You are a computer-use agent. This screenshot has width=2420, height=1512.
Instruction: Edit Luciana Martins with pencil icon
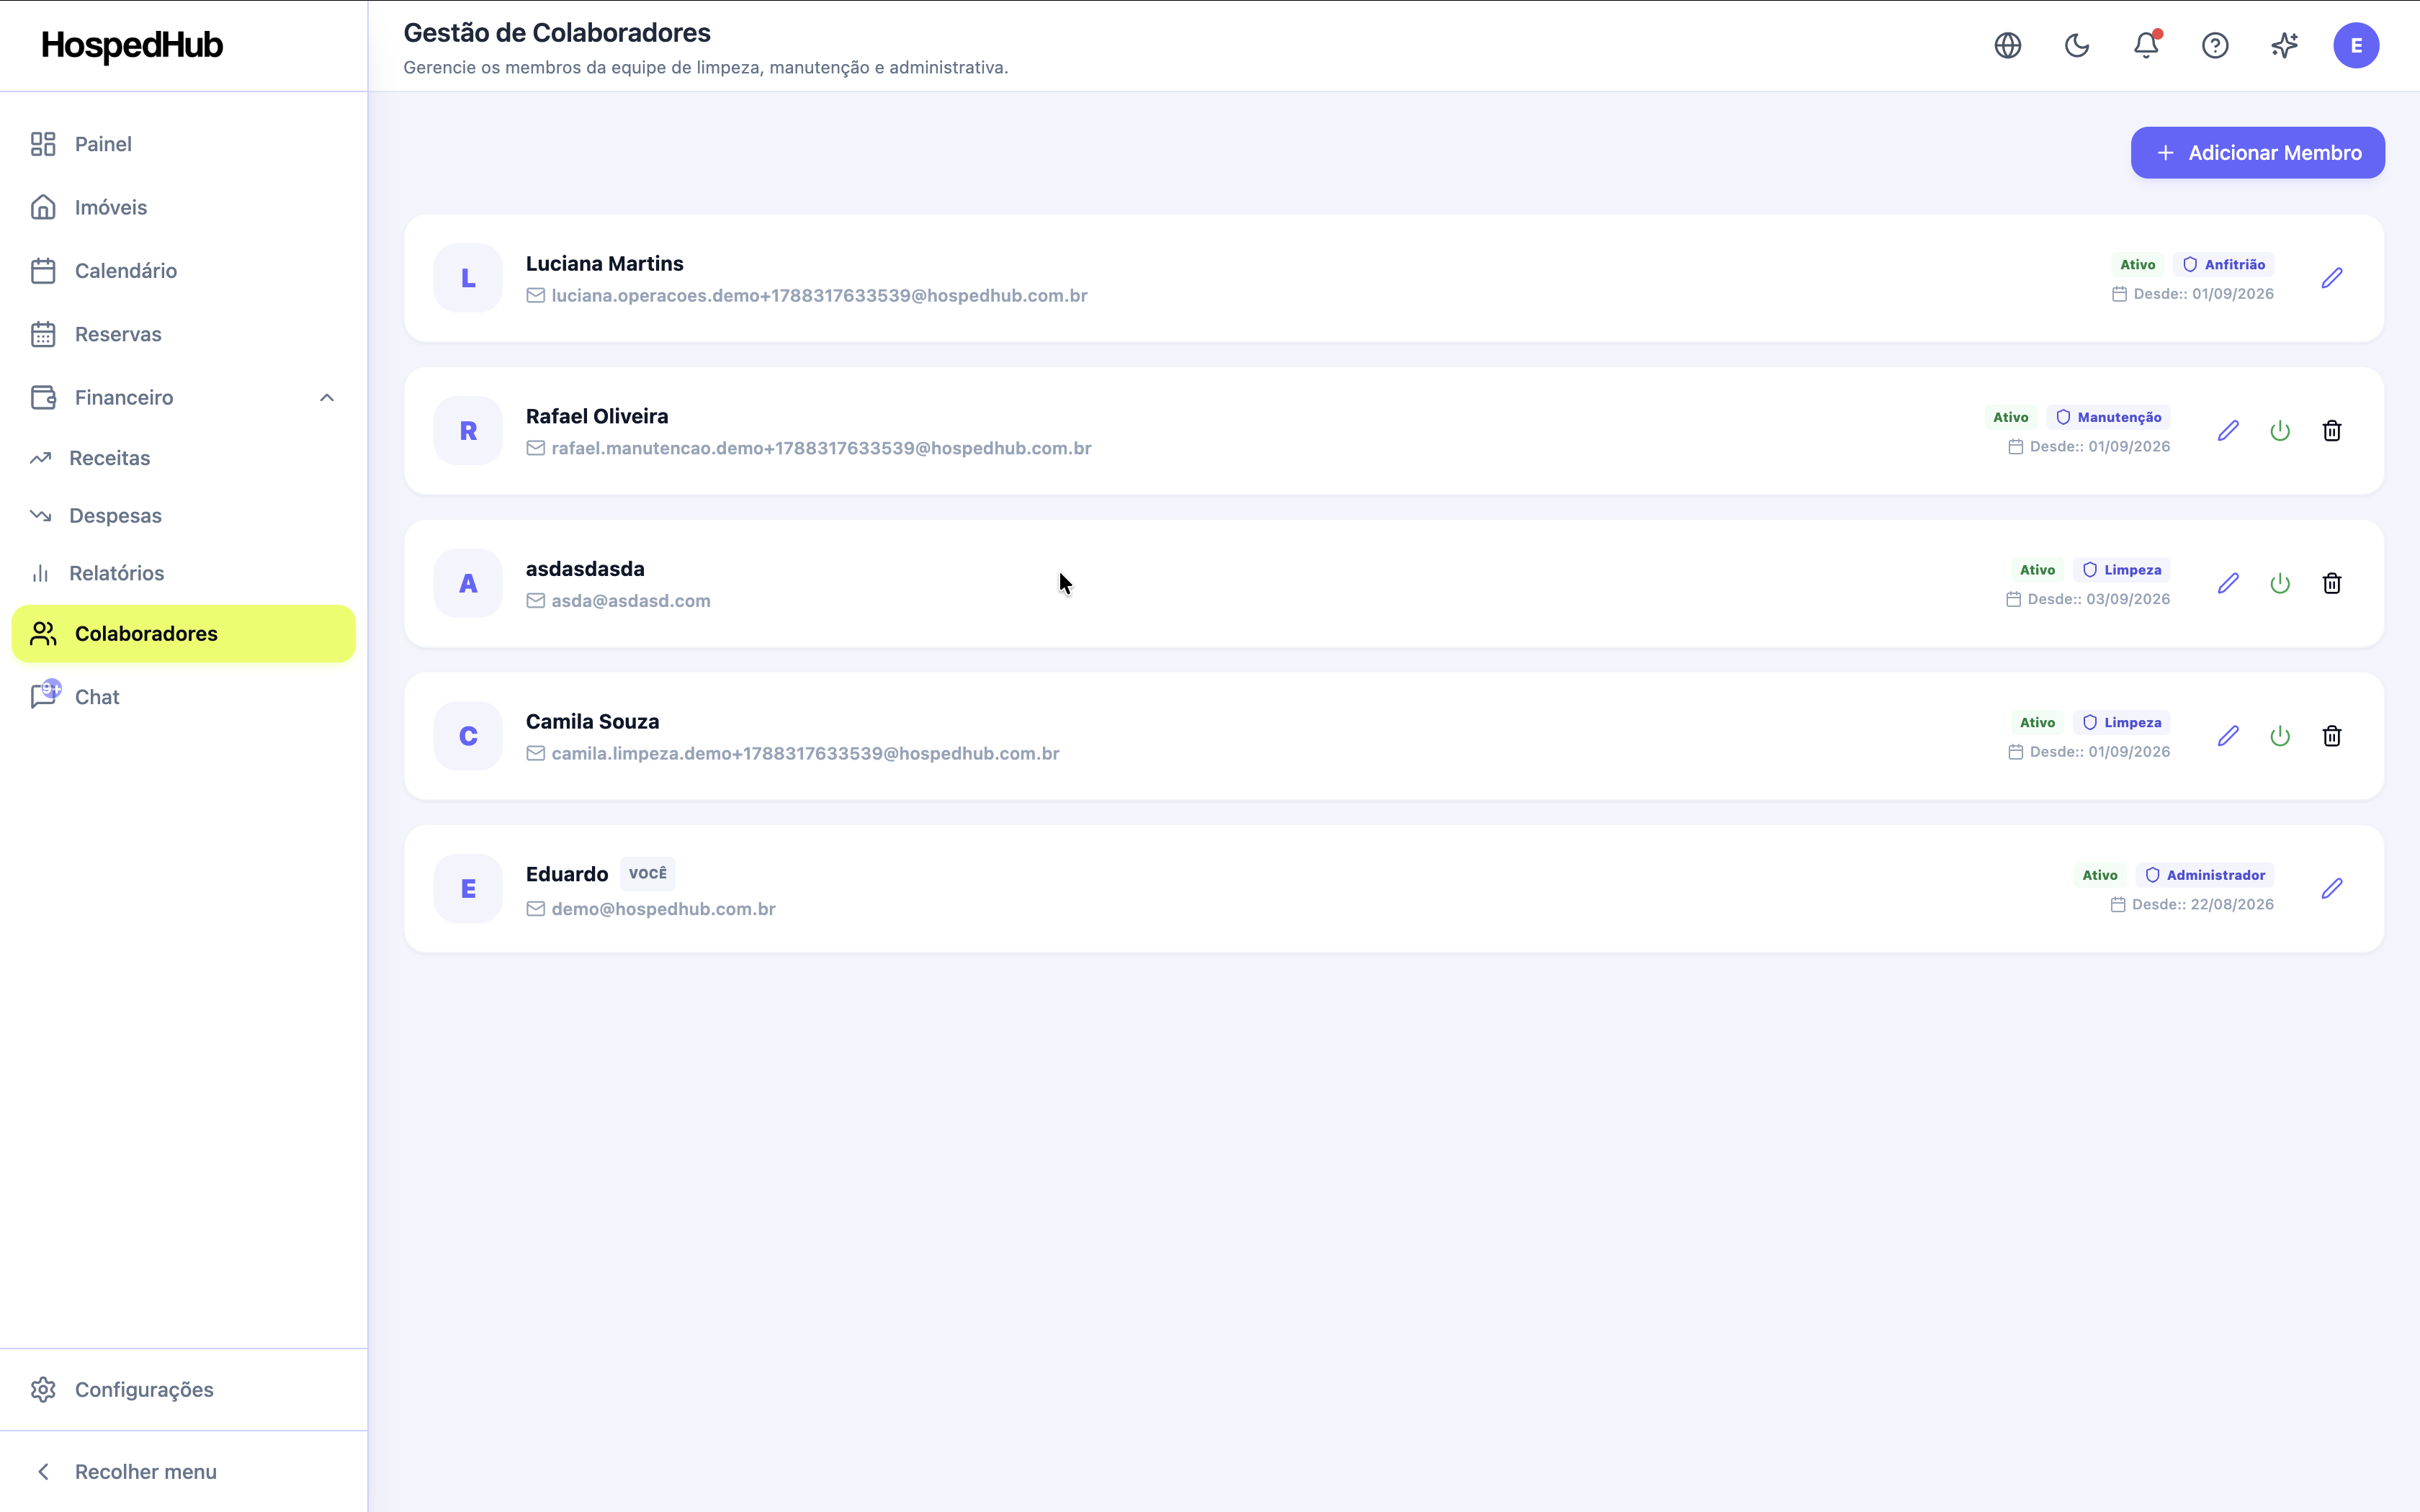(x=2332, y=278)
